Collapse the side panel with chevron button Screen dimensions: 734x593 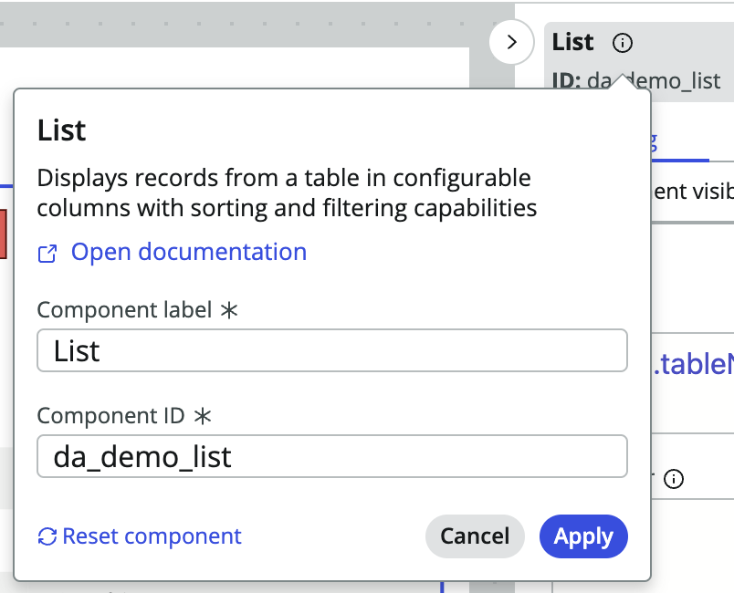pyautogui.click(x=511, y=42)
